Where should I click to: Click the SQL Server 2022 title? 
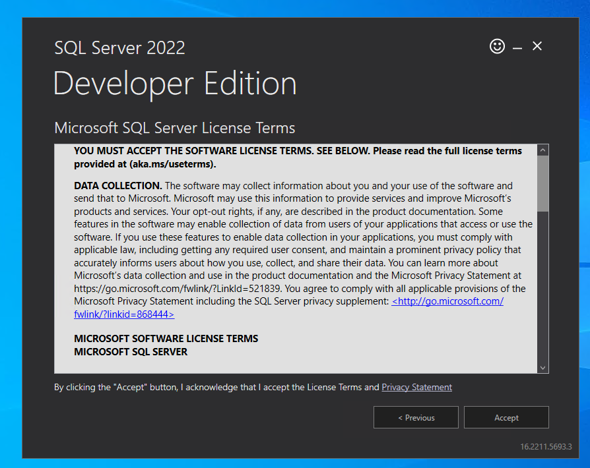[119, 47]
